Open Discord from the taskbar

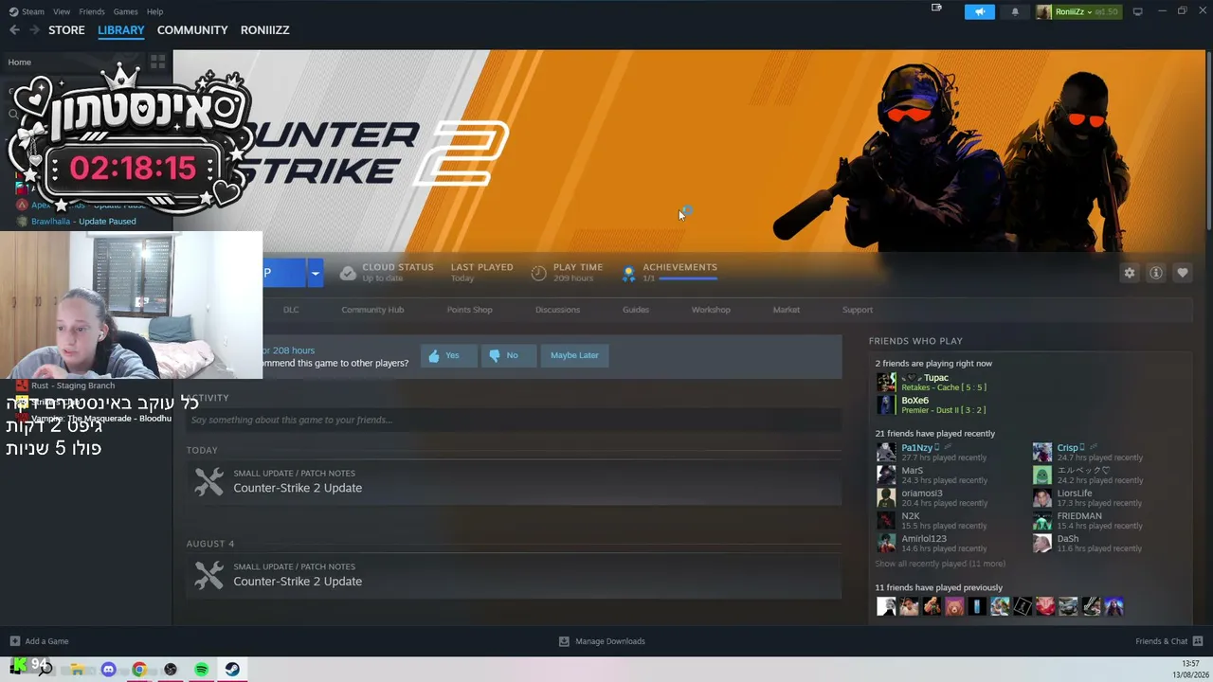point(108,669)
